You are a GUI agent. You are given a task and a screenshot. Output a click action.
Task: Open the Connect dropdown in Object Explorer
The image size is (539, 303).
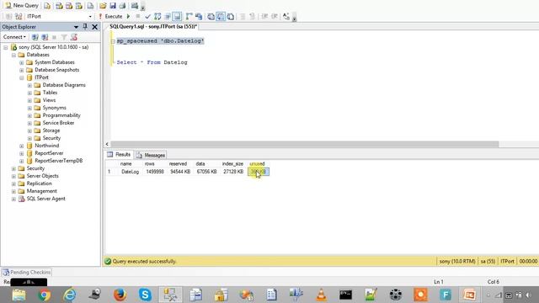click(14, 37)
